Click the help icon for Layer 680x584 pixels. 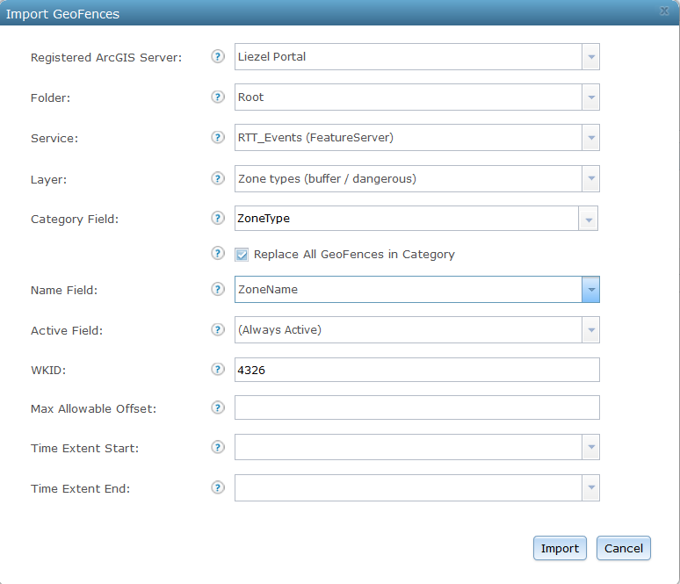coord(218,178)
